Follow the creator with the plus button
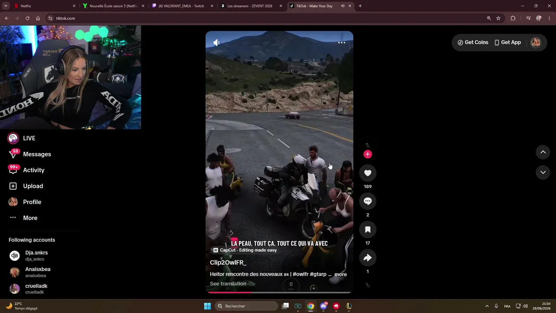Screen dimensions: 556x313 (367, 154)
